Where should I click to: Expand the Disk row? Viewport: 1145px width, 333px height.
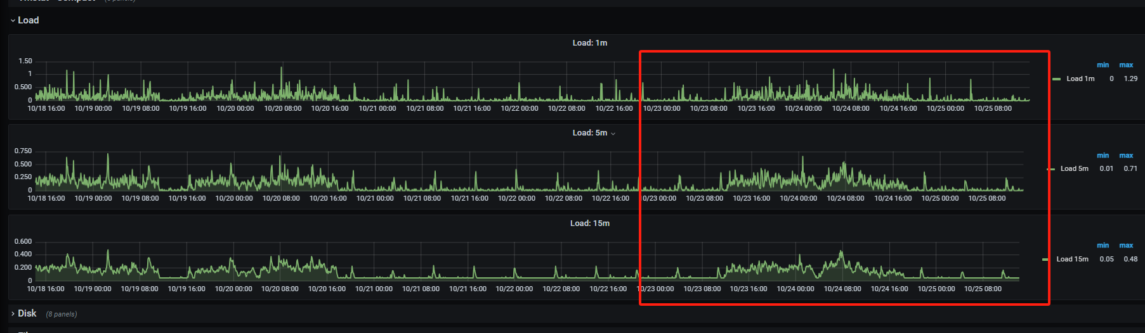click(x=13, y=313)
